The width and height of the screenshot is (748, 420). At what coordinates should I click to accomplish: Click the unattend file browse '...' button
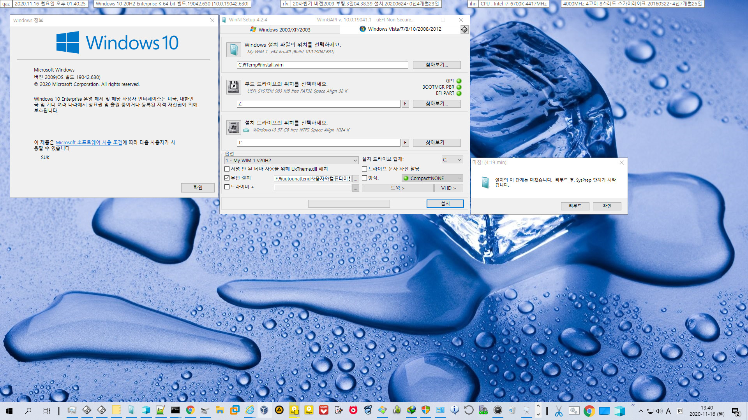coord(355,179)
